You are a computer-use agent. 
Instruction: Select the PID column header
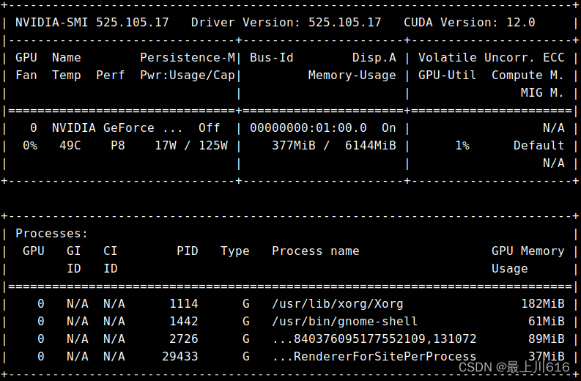188,251
